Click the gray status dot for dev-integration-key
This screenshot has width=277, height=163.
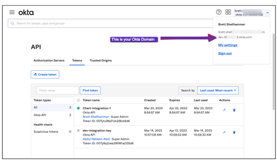[78, 131]
